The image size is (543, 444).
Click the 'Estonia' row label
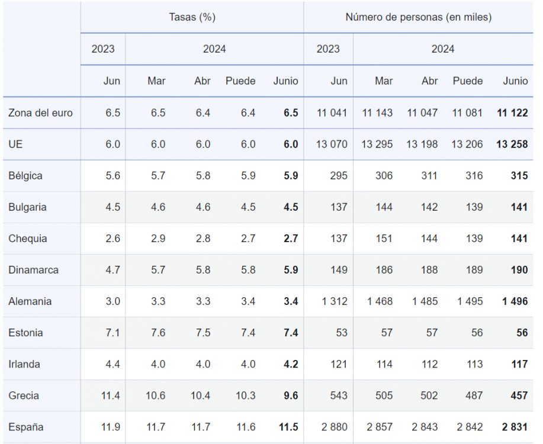[25, 333]
